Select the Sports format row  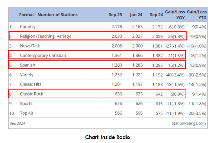tap(26, 103)
